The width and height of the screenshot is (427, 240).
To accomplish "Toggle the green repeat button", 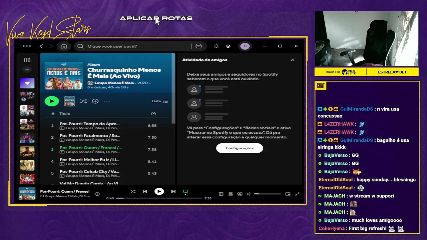I will (185, 192).
